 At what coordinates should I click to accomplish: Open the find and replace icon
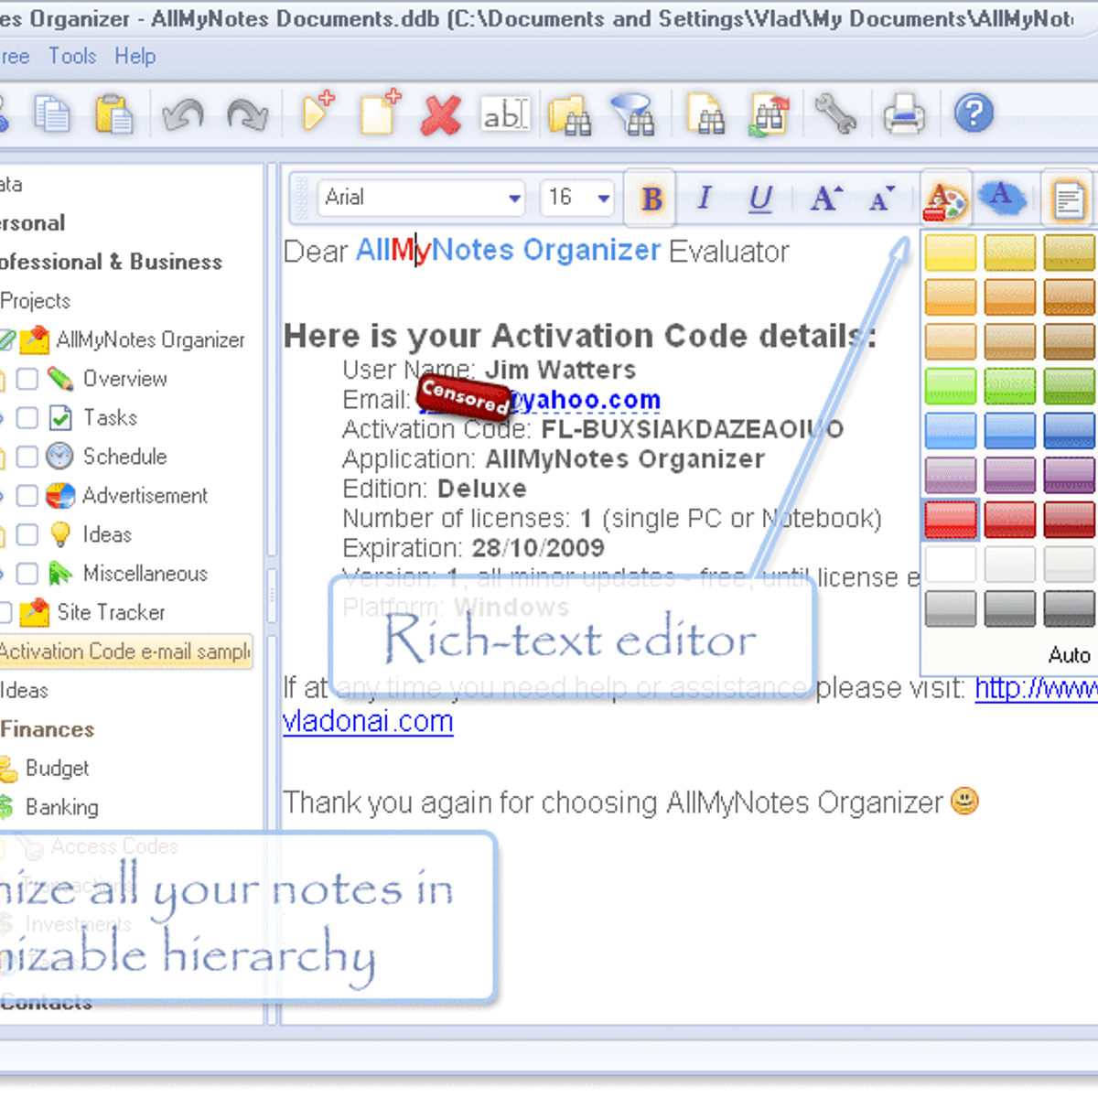[x=769, y=115]
